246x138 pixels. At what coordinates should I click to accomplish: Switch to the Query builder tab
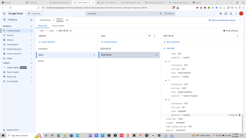58,26
